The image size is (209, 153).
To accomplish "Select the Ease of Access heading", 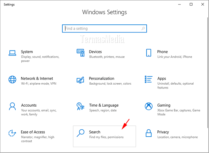I will [33, 132].
